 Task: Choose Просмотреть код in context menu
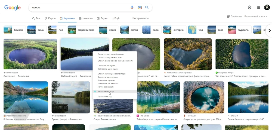pos(105,96)
